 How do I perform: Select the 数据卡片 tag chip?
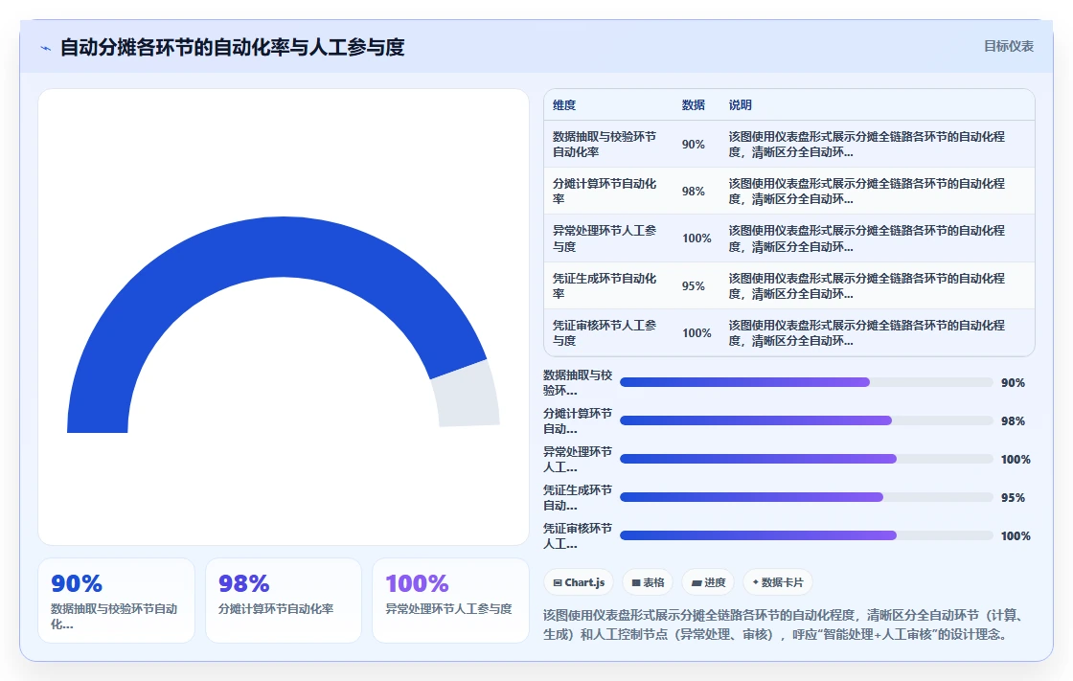[777, 582]
